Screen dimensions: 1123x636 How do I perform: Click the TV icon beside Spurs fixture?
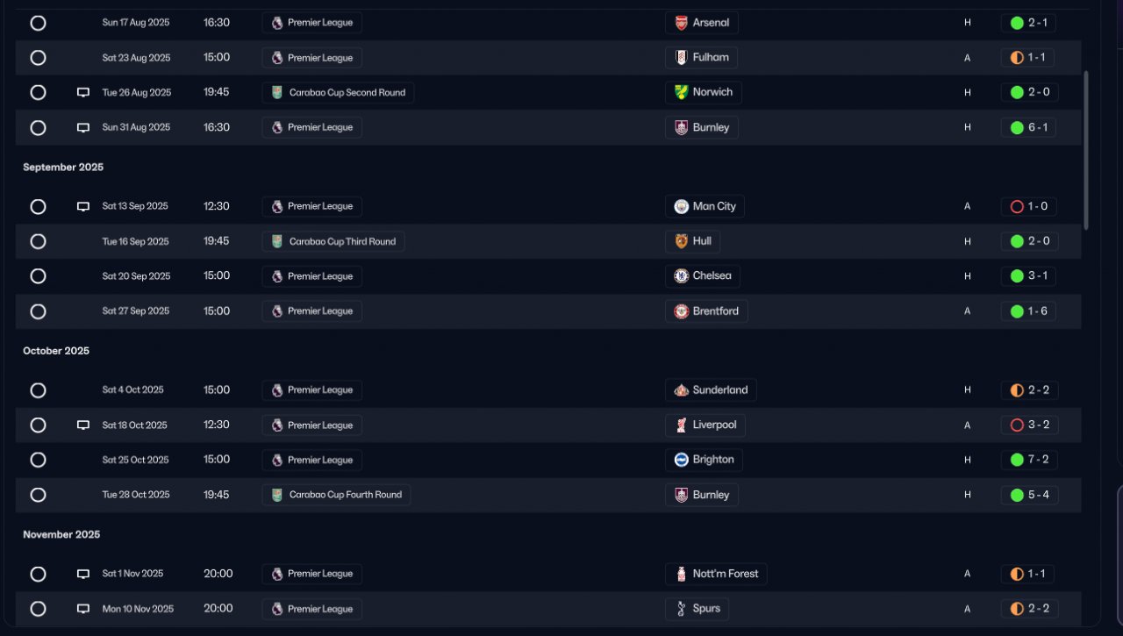click(x=83, y=609)
